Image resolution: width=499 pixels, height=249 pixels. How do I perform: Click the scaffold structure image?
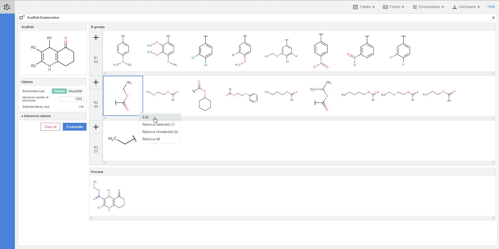[x=53, y=53]
